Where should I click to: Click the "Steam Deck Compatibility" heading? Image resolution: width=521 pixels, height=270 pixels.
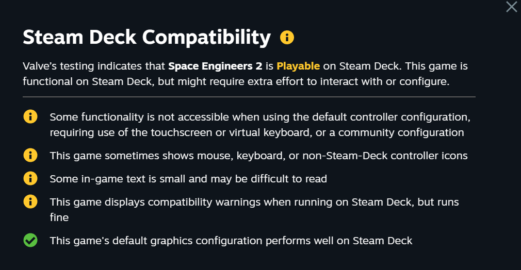click(x=147, y=37)
